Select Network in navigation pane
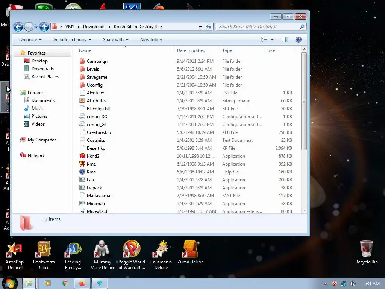Viewport: 385px width, 289px height. click(36, 155)
